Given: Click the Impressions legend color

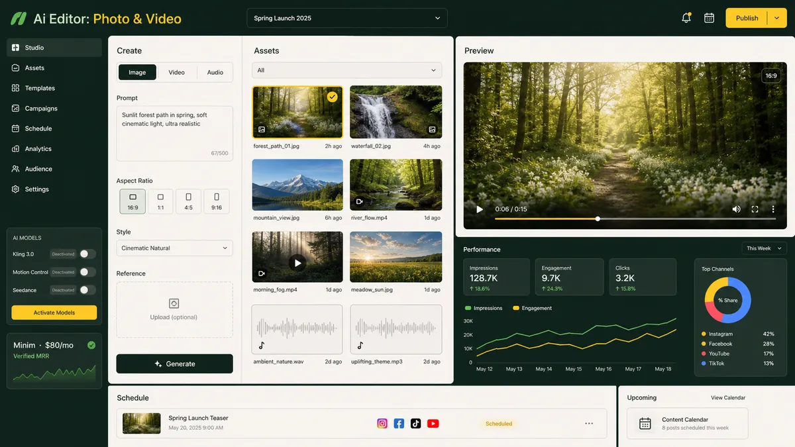Looking at the screenshot, I should click(468, 309).
